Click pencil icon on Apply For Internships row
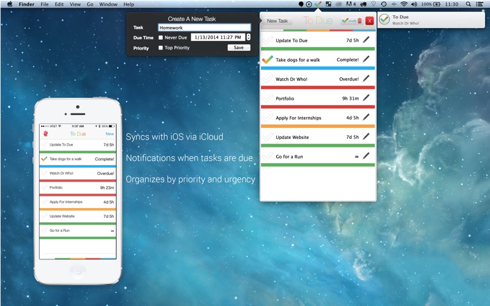Viewport: 490px width, 306px height. pos(366,117)
